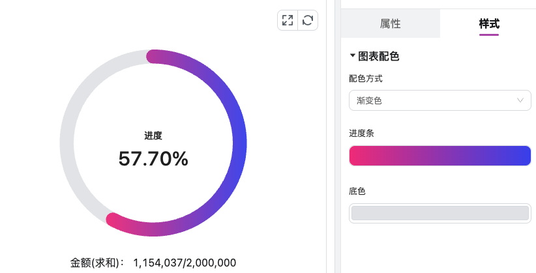
Task: Click the fullscreen expand icon
Action: click(x=288, y=20)
